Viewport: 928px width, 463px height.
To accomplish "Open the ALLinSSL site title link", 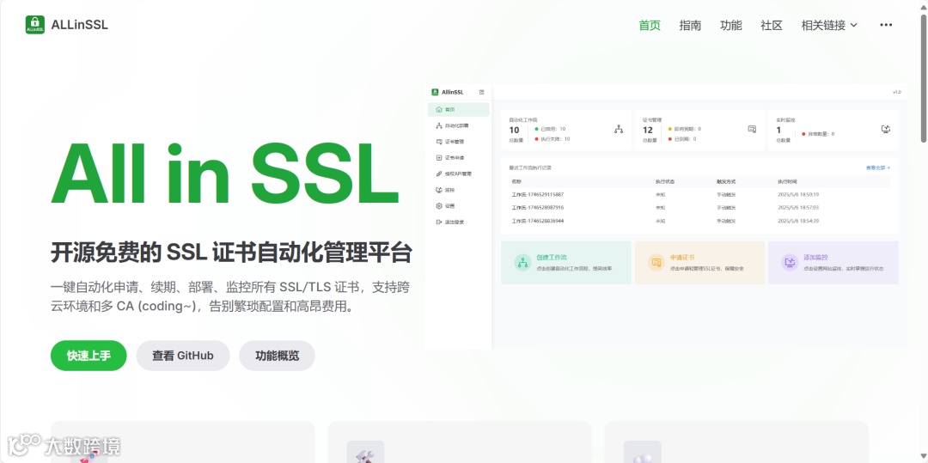I will [79, 25].
